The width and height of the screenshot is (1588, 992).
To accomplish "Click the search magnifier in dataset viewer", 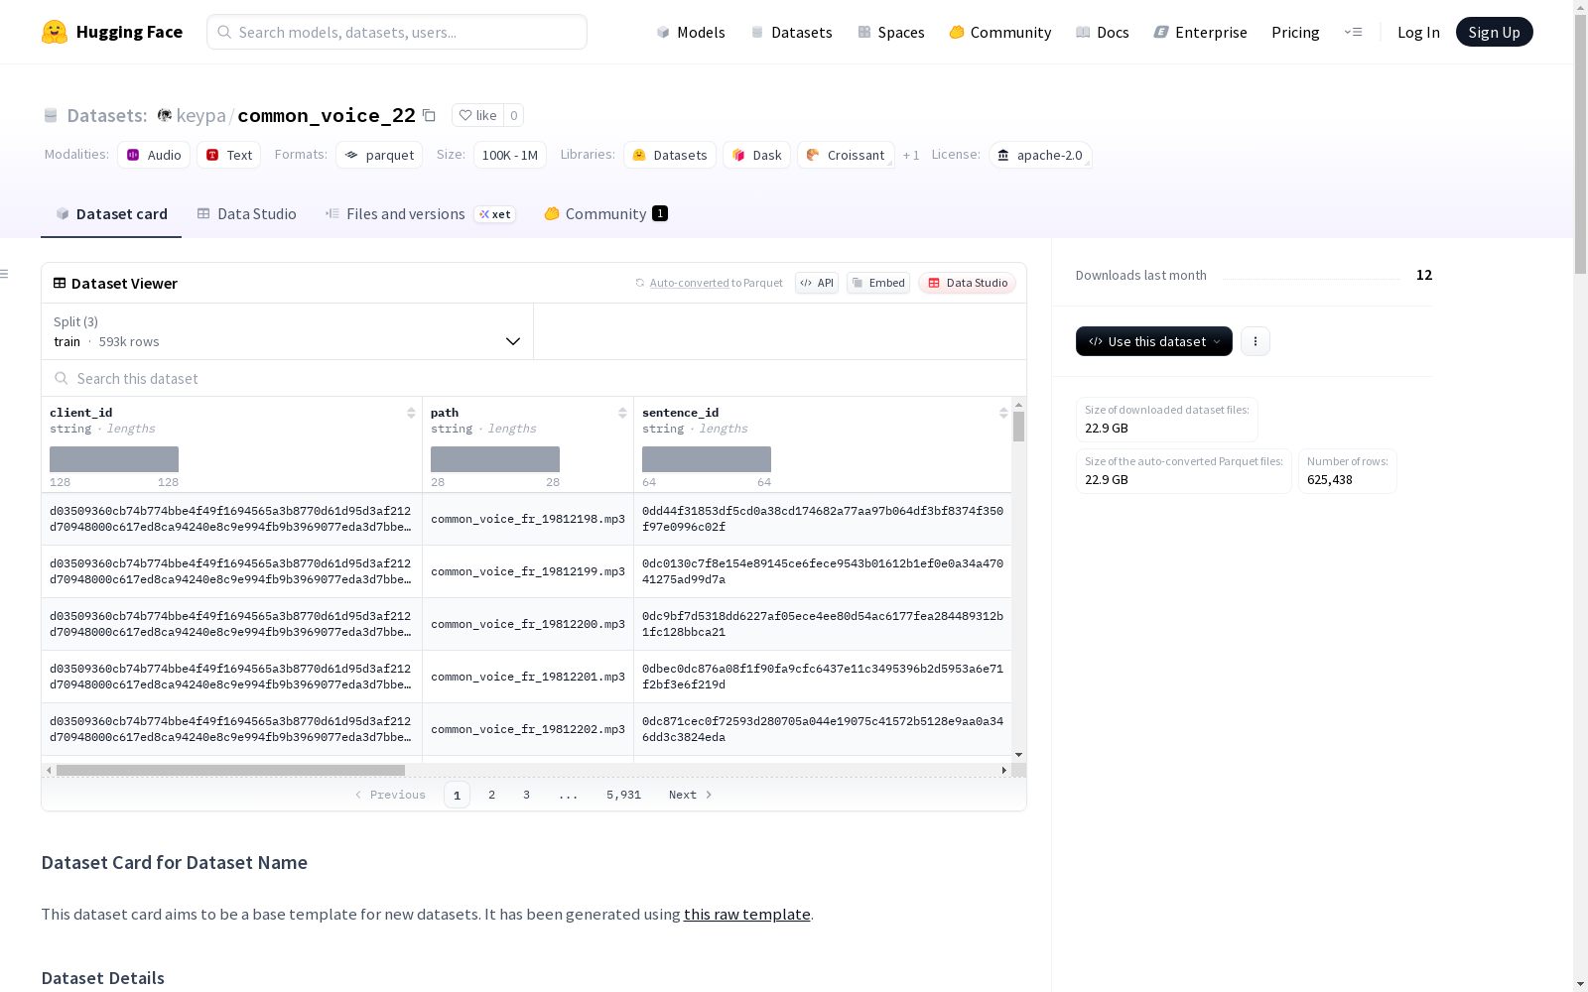I will tap(62, 378).
